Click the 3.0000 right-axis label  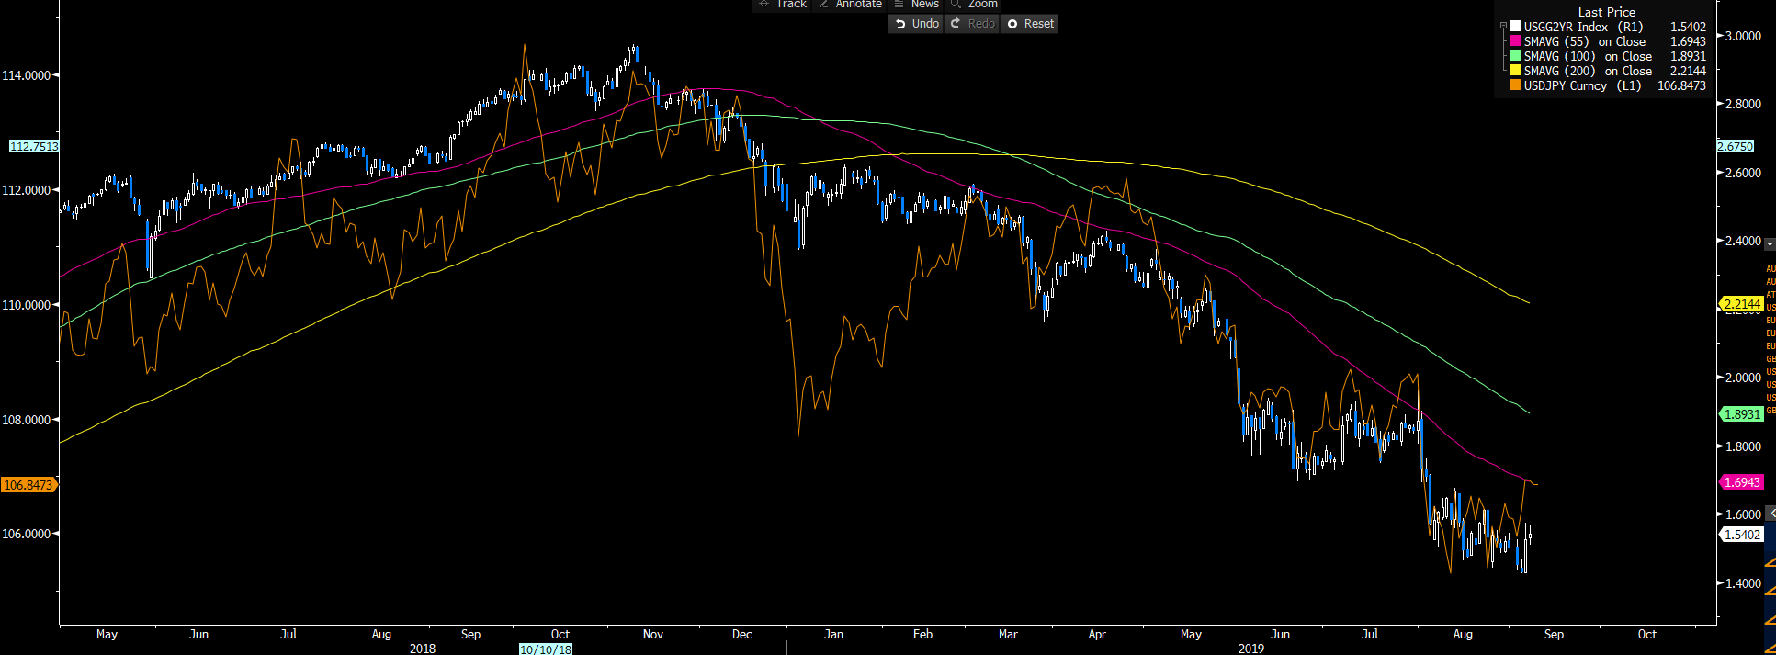[1743, 36]
